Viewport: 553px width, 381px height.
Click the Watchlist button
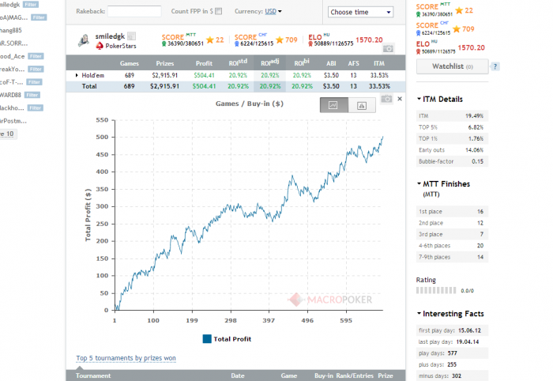pos(453,66)
